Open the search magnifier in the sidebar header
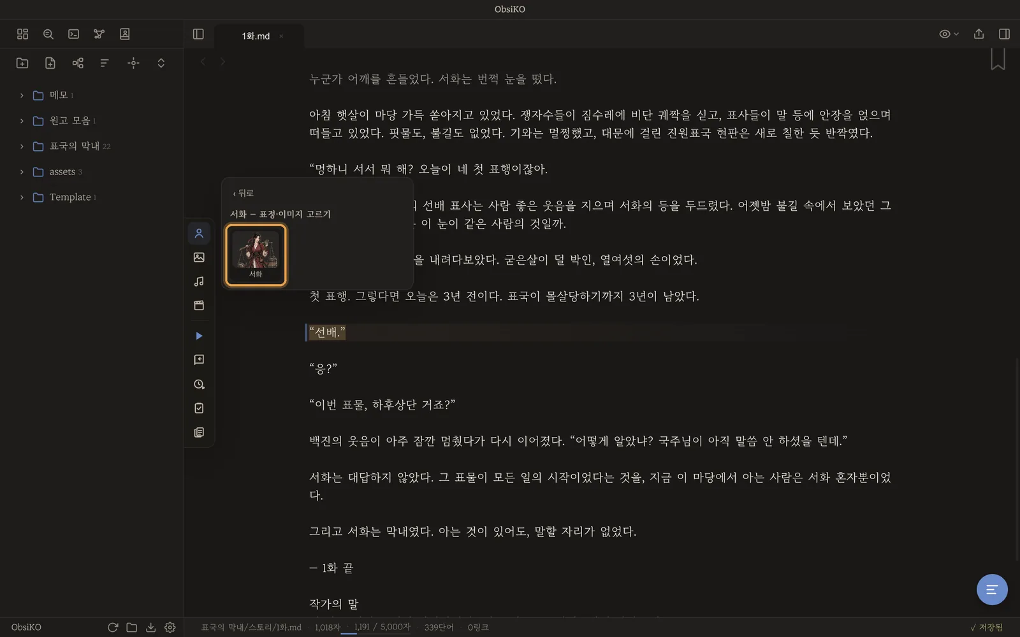The width and height of the screenshot is (1020, 637). coord(48,34)
